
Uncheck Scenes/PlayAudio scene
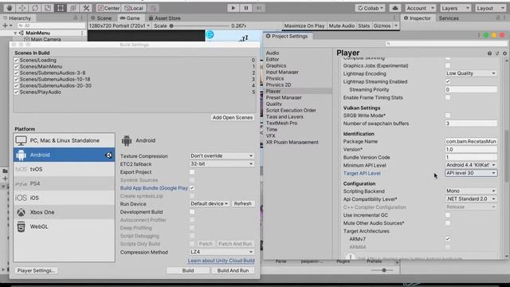[16, 92]
